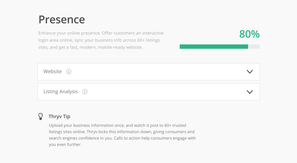This screenshot has height=163, width=297.
Task: Open the info icon next to Listing Analysis
Action: tap(85, 92)
